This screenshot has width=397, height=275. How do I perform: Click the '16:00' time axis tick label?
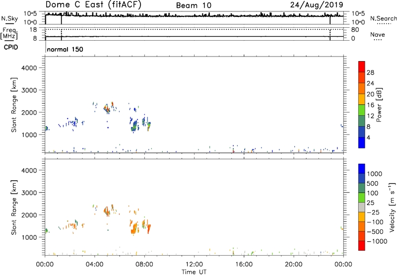[244, 265]
